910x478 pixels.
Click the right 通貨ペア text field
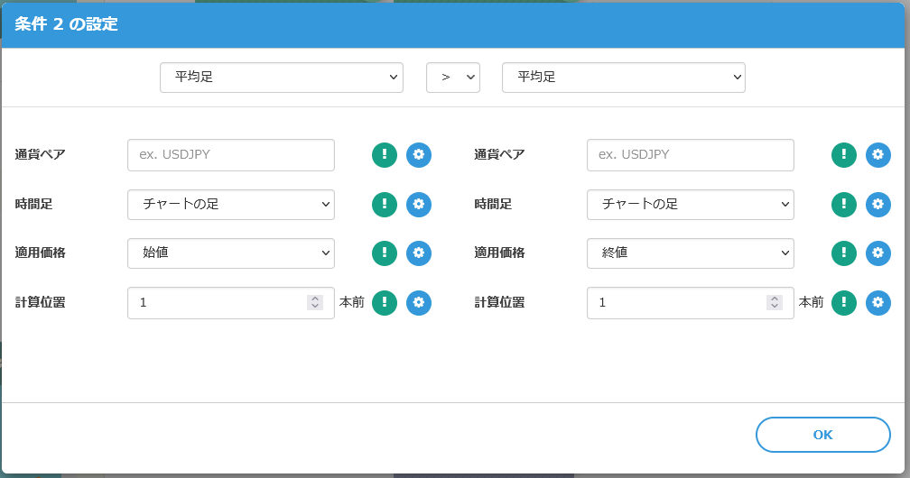pos(690,155)
